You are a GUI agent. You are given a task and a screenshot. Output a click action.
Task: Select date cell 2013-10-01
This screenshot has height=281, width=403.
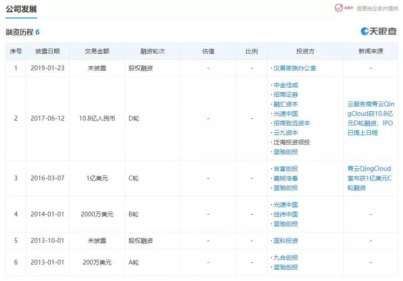[x=47, y=241]
